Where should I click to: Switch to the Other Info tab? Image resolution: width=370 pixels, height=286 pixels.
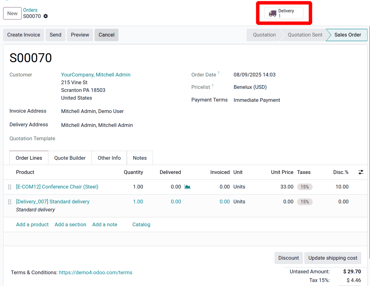(109, 158)
